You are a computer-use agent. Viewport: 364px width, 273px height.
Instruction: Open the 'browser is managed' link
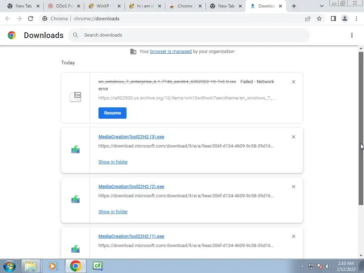[171, 52]
